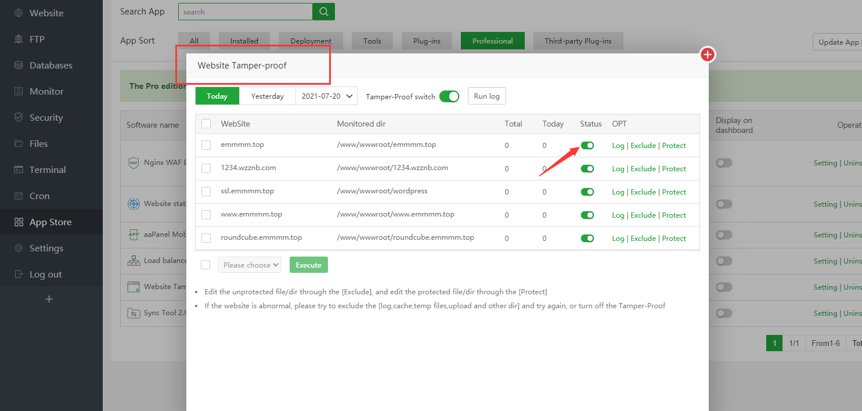Click the search magnifier button
This screenshot has height=411, width=862.
[323, 12]
